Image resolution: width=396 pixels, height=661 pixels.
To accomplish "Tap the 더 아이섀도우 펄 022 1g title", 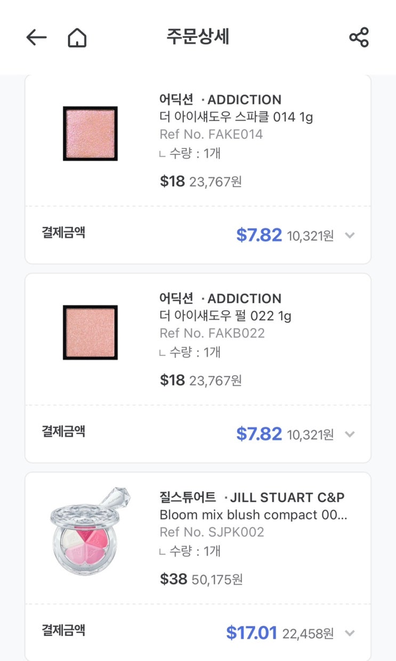I will coord(225,316).
